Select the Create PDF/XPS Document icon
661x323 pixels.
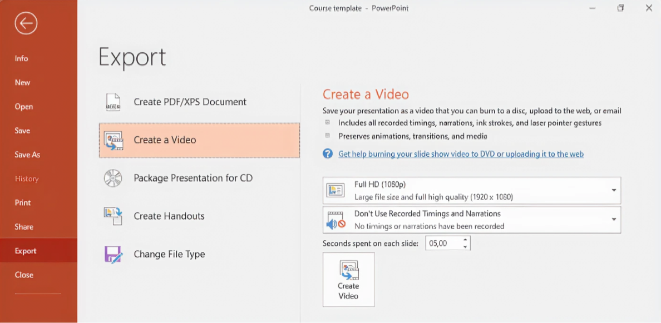pos(114,102)
